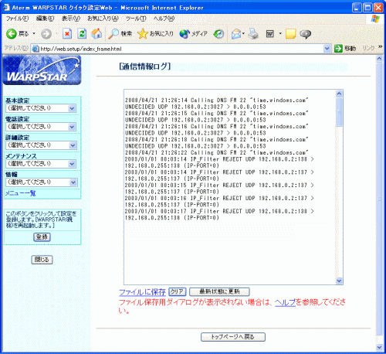
Task: Click the 最新状態に更新 button
Action: [219, 291]
